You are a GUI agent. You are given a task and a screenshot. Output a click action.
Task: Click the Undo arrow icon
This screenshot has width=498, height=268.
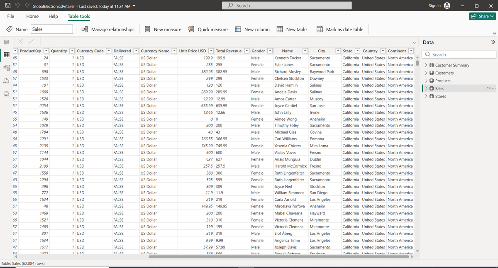click(18, 6)
